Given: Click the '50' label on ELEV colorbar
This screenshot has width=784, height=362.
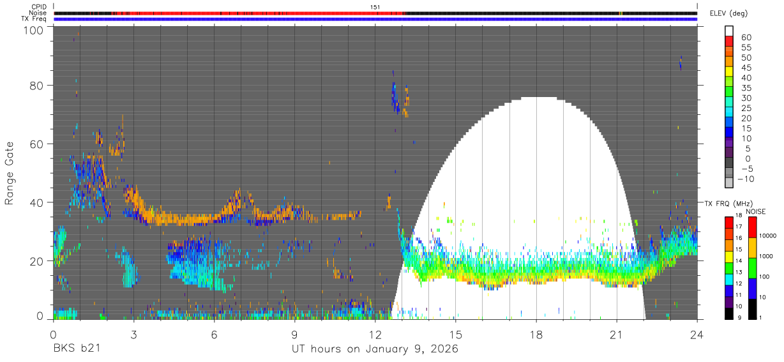Looking at the screenshot, I should tap(746, 57).
